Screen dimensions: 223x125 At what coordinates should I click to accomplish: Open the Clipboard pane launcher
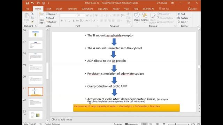click(x=36, y=26)
